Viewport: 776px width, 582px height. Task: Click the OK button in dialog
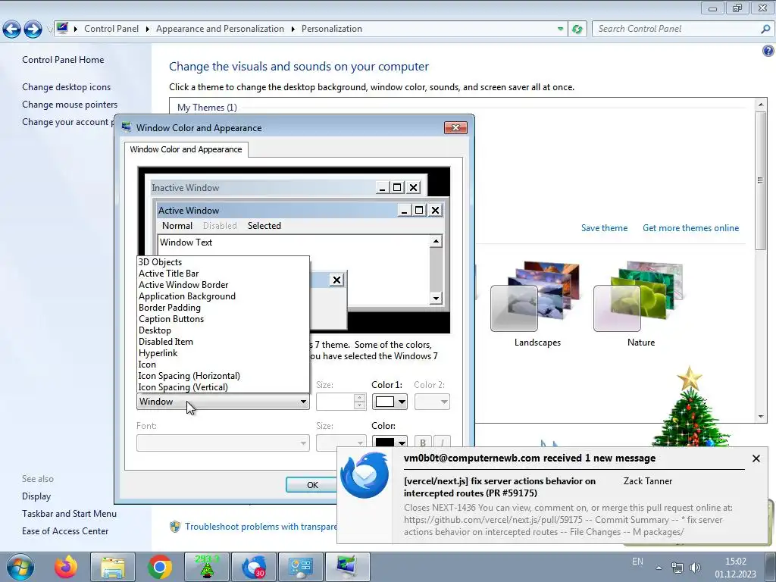(x=311, y=485)
